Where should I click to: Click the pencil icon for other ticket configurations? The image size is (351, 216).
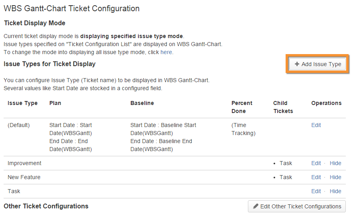(255, 206)
